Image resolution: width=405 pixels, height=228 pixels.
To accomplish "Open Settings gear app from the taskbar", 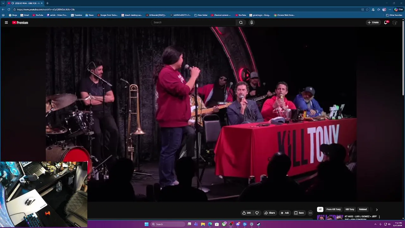I will [x=252, y=224].
